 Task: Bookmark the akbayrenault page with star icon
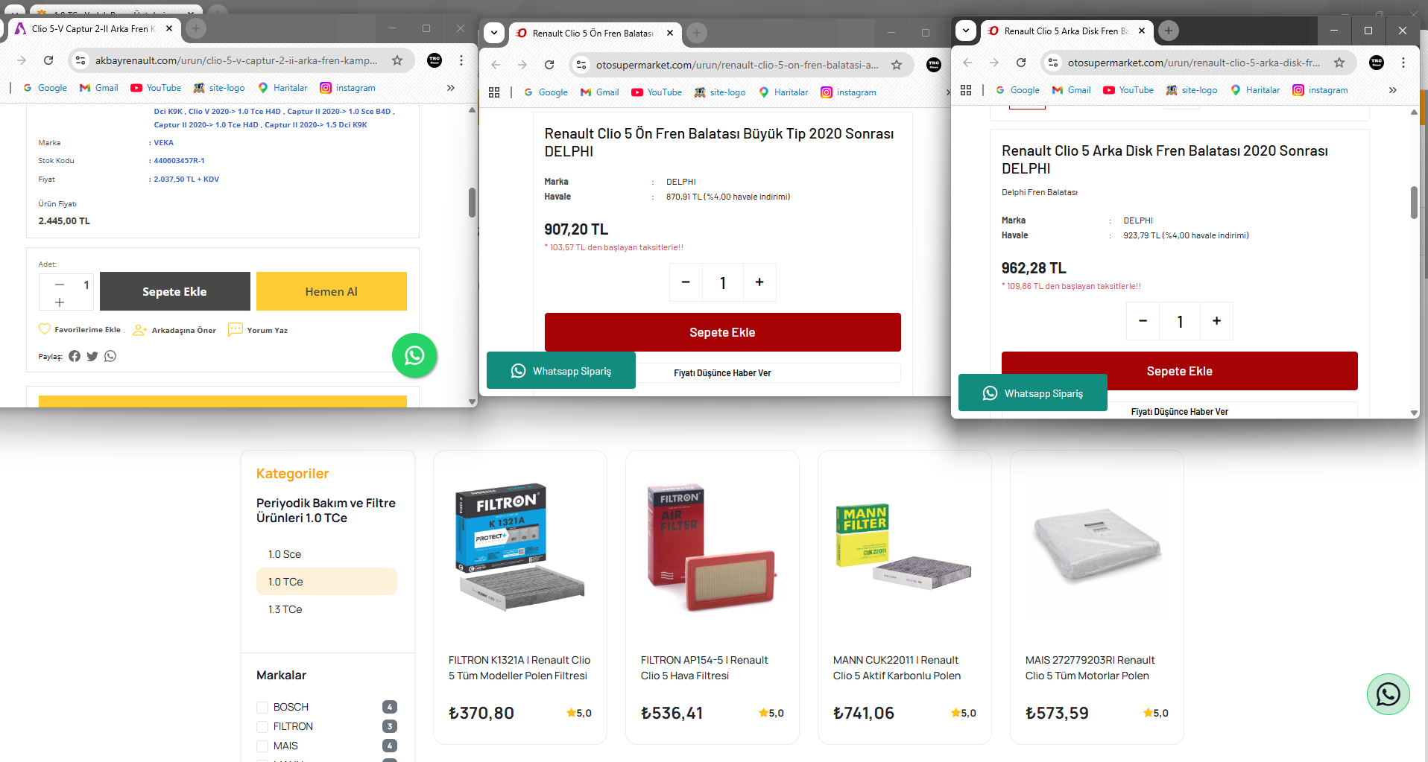397,60
